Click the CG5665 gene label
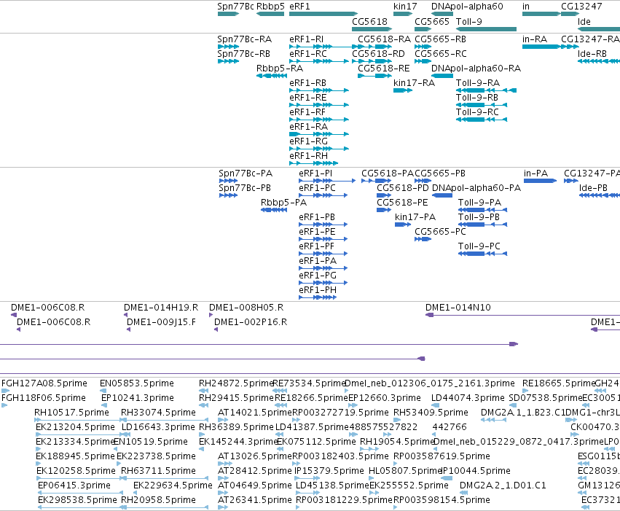Viewport: 620px width, 511px height. [x=432, y=21]
